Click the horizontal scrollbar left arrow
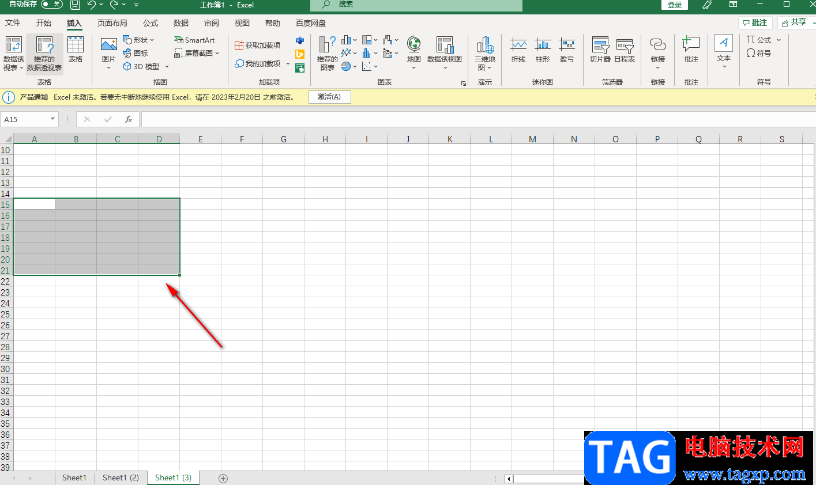 (x=509, y=479)
